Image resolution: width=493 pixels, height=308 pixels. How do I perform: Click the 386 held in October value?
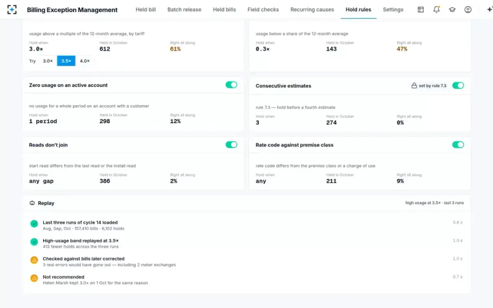click(105, 181)
